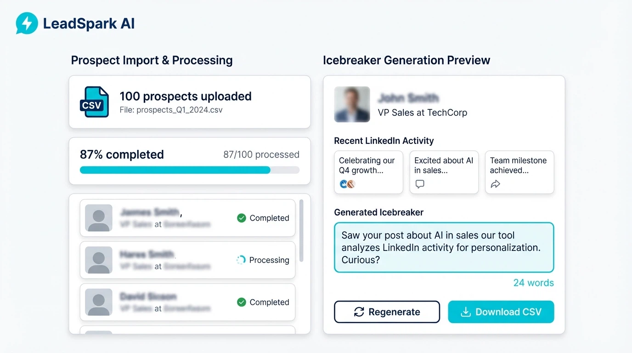
Task: Click the 87% completed progress bar
Action: coord(190,170)
